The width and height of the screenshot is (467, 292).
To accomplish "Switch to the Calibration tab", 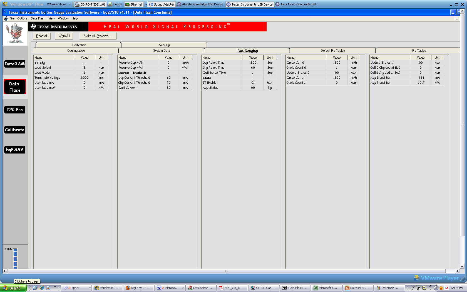I will [79, 45].
